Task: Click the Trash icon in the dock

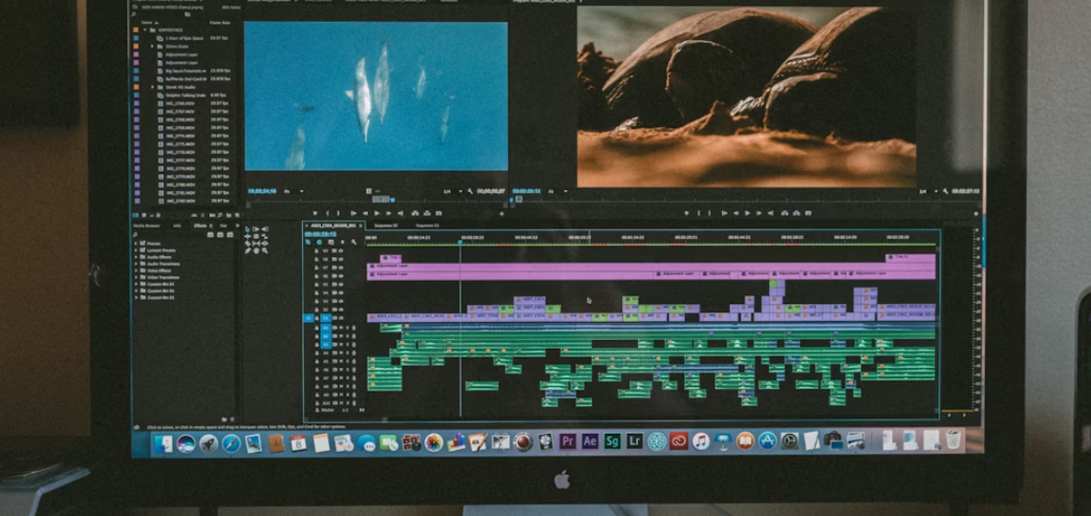Action: (952, 440)
